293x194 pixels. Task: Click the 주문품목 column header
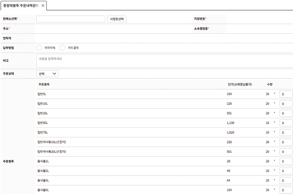coord(44,84)
